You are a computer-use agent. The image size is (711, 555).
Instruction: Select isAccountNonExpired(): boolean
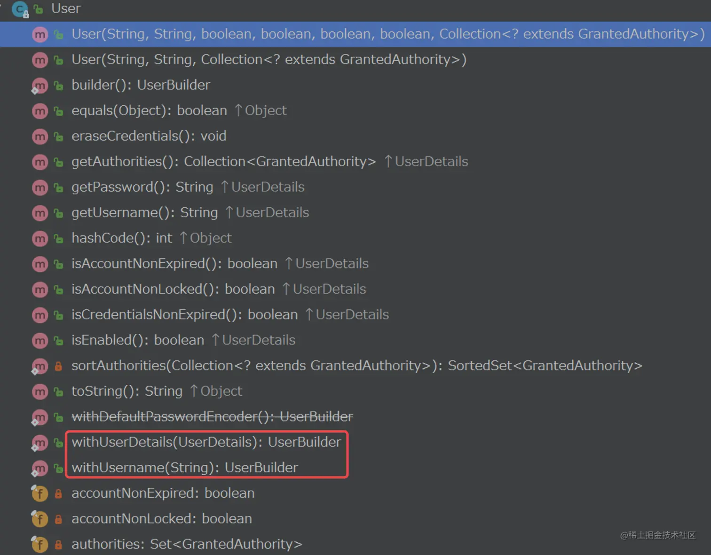[x=174, y=264]
